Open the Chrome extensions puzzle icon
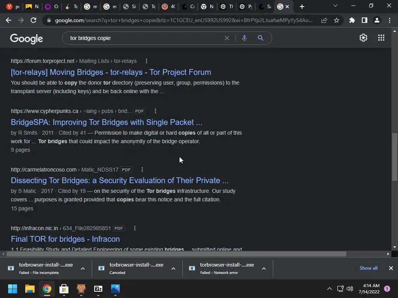Viewport: 398px width, 298px height. 352,20
